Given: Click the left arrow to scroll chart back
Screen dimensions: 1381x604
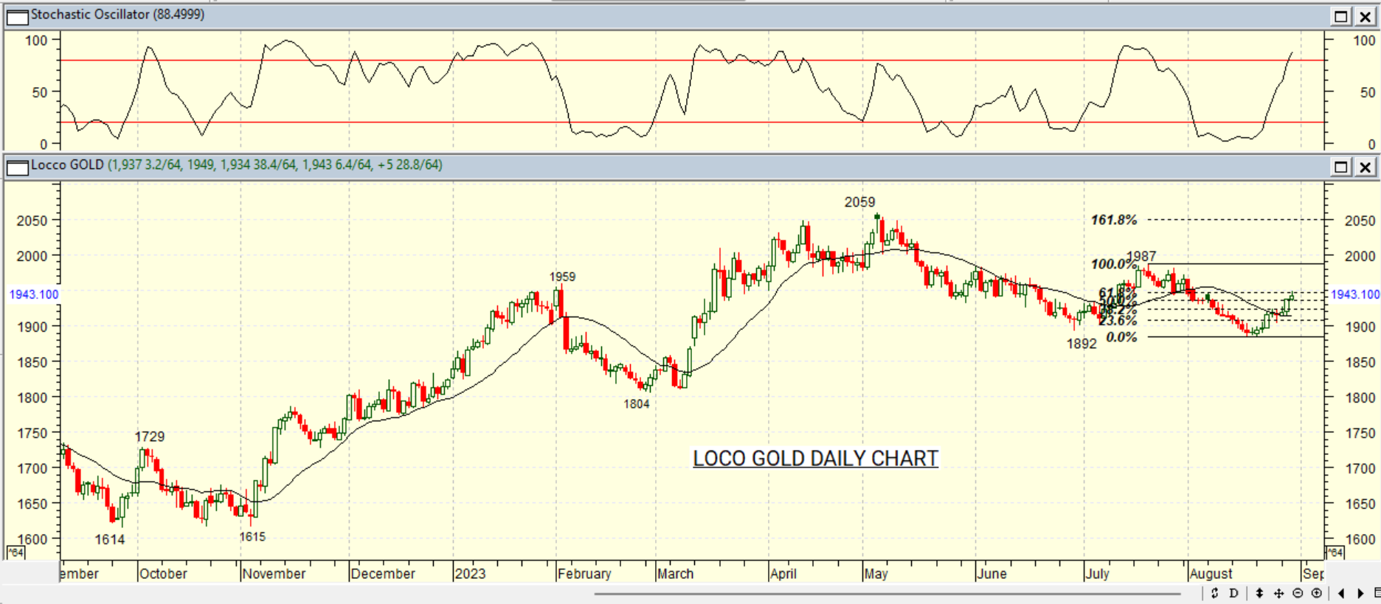Looking at the screenshot, I should tap(1341, 593).
